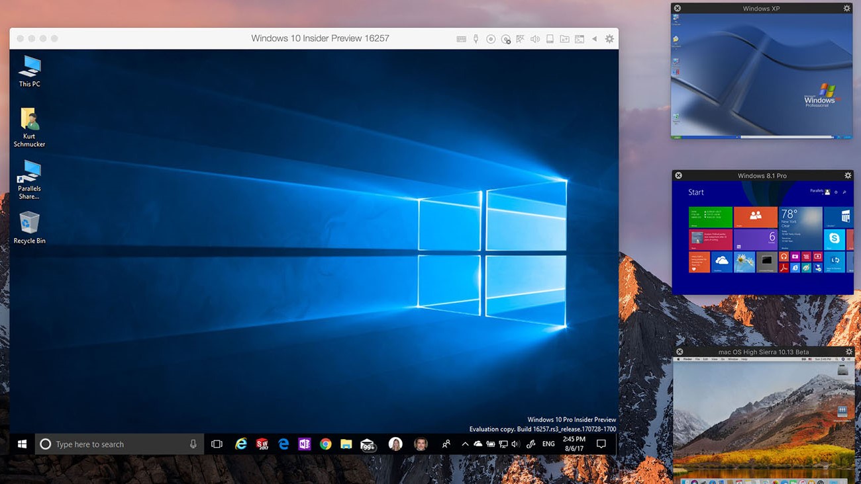Select the Kurt Schmucker user folder icon
861x484 pixels.
point(29,128)
